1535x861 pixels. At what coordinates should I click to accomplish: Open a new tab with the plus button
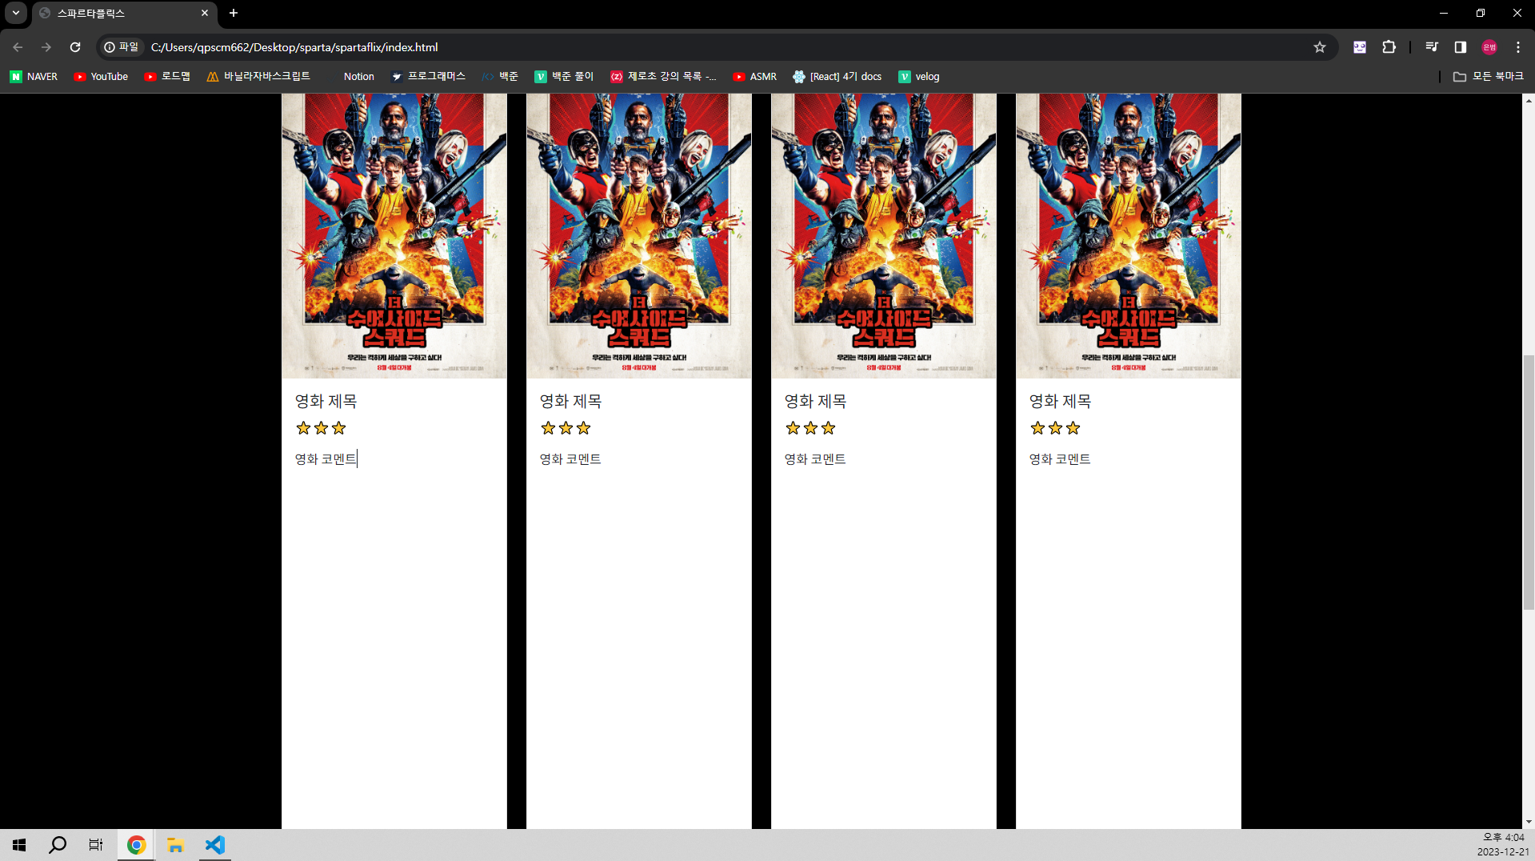pyautogui.click(x=234, y=13)
